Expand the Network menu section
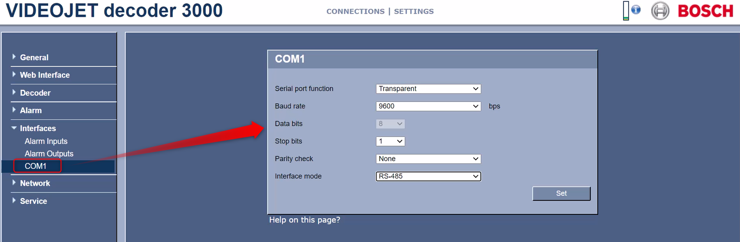 (x=35, y=184)
